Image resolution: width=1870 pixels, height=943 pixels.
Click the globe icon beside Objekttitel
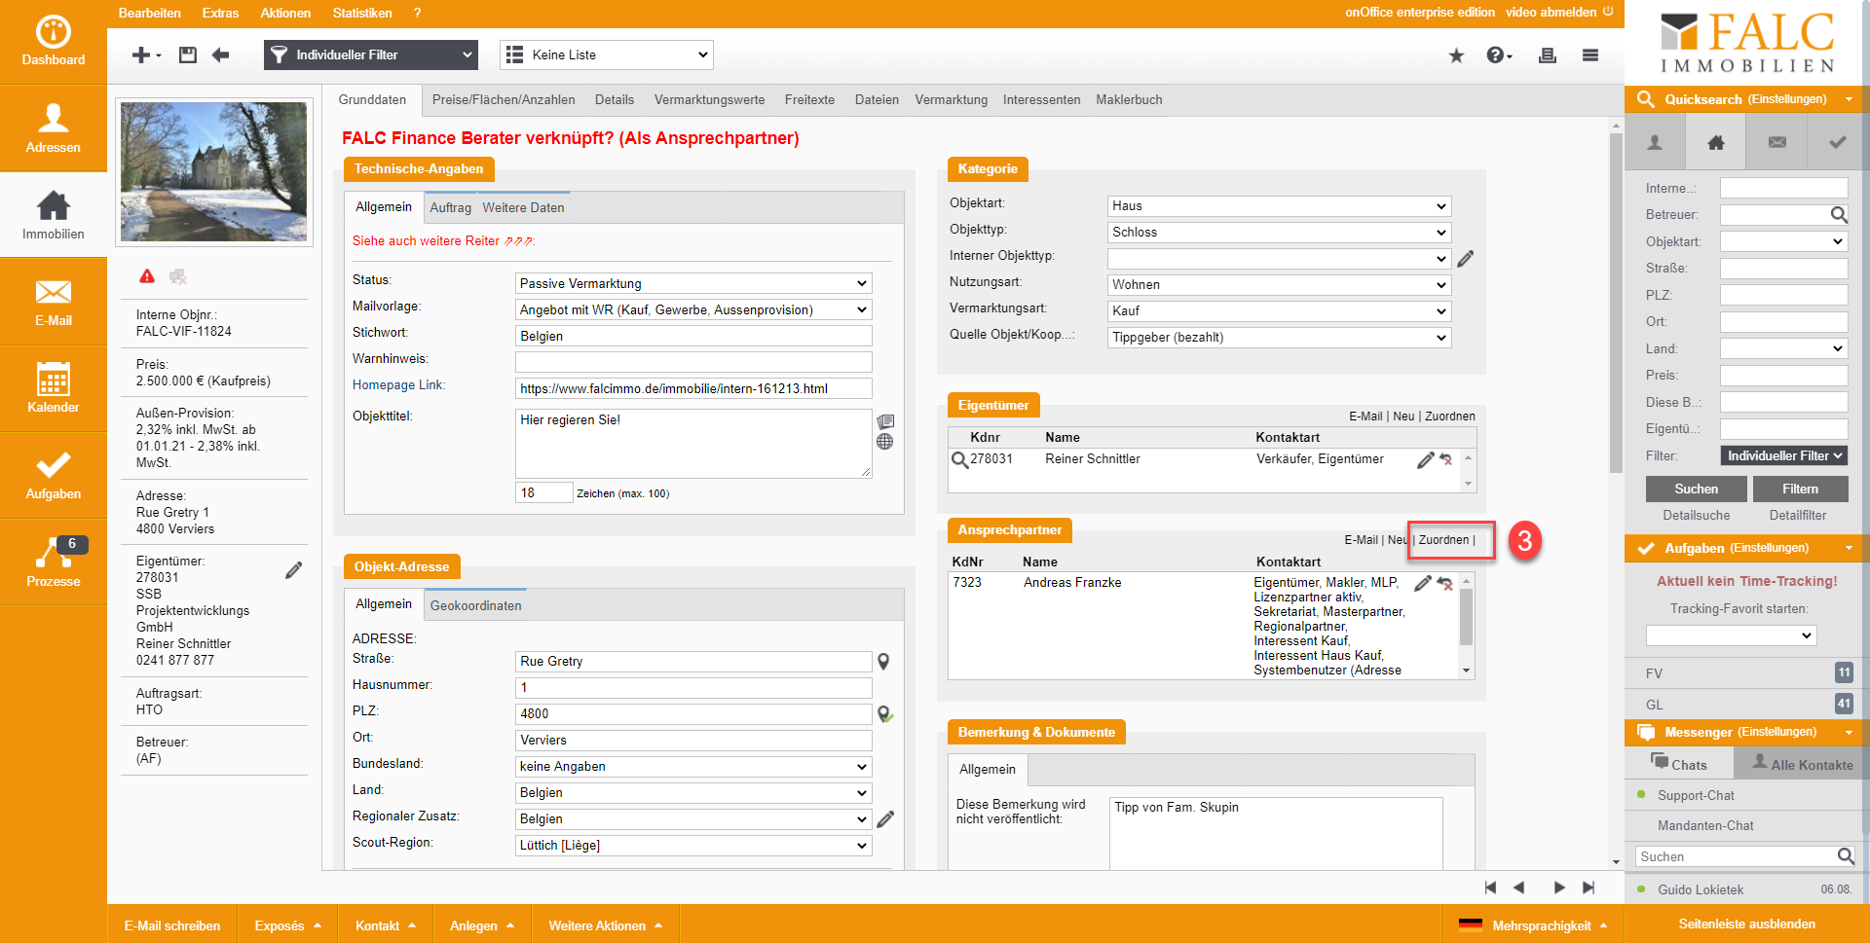pos(884,442)
